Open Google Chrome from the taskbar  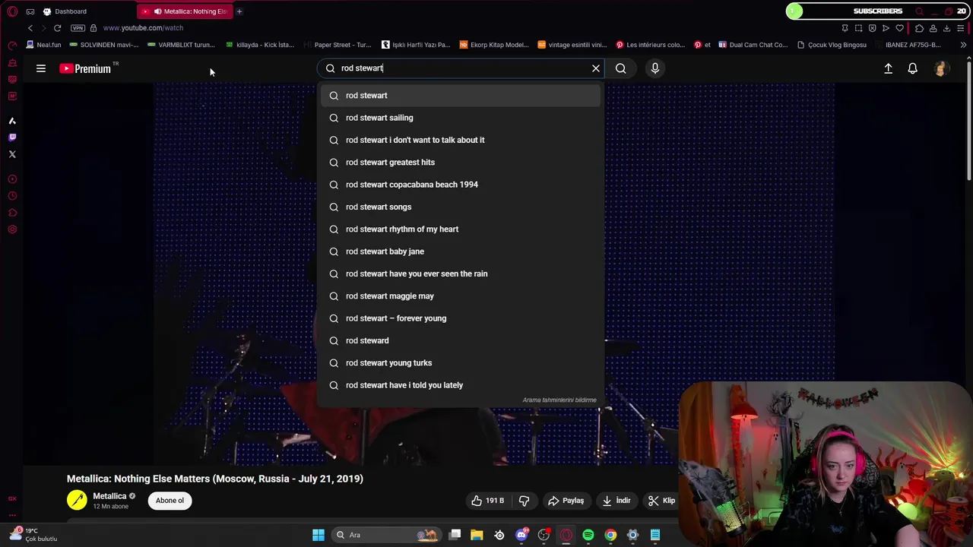[610, 535]
